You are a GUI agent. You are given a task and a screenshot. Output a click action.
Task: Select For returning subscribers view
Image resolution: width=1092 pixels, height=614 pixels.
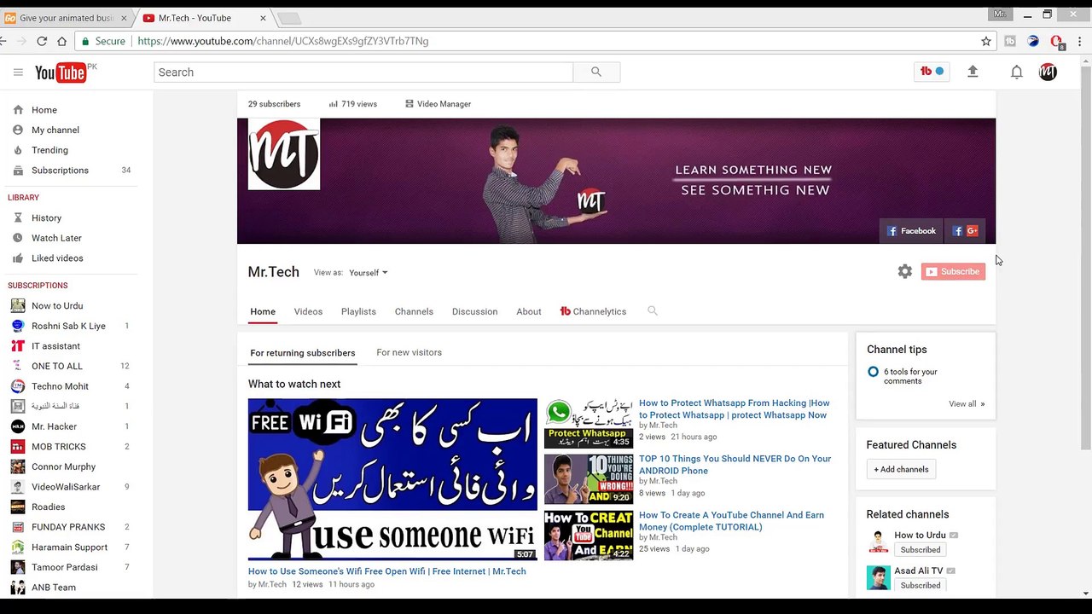(303, 353)
